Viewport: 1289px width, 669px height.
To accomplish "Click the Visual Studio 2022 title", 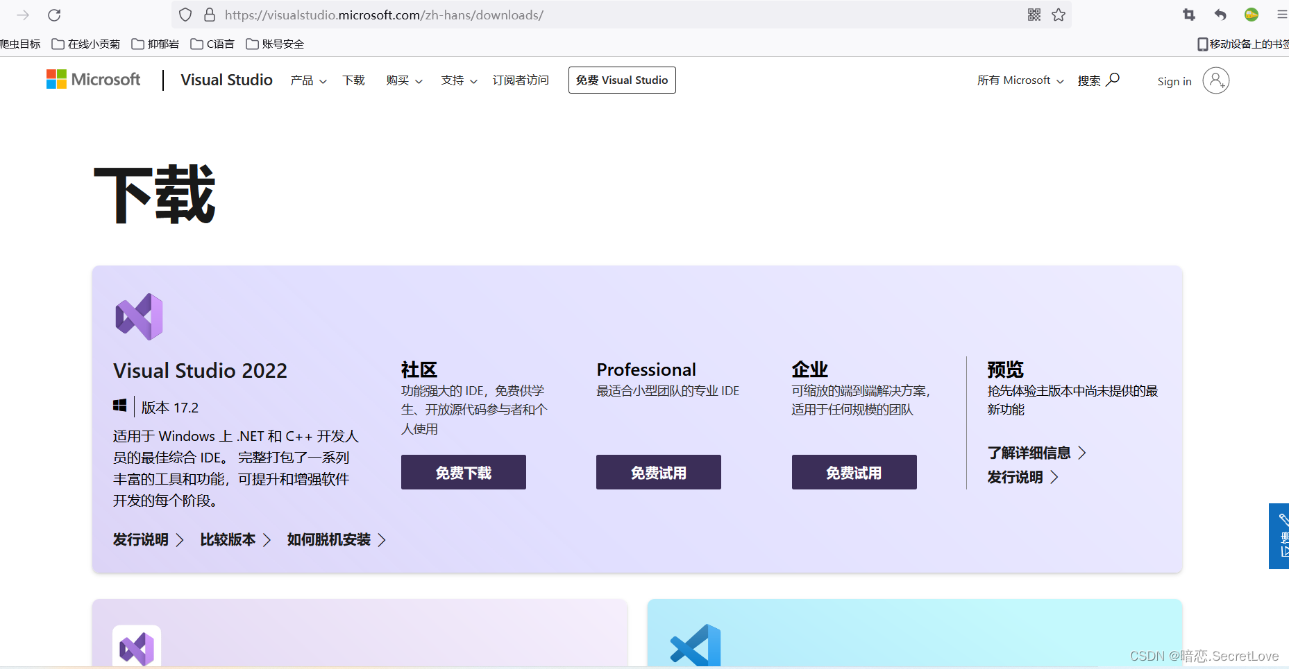I will click(x=200, y=370).
